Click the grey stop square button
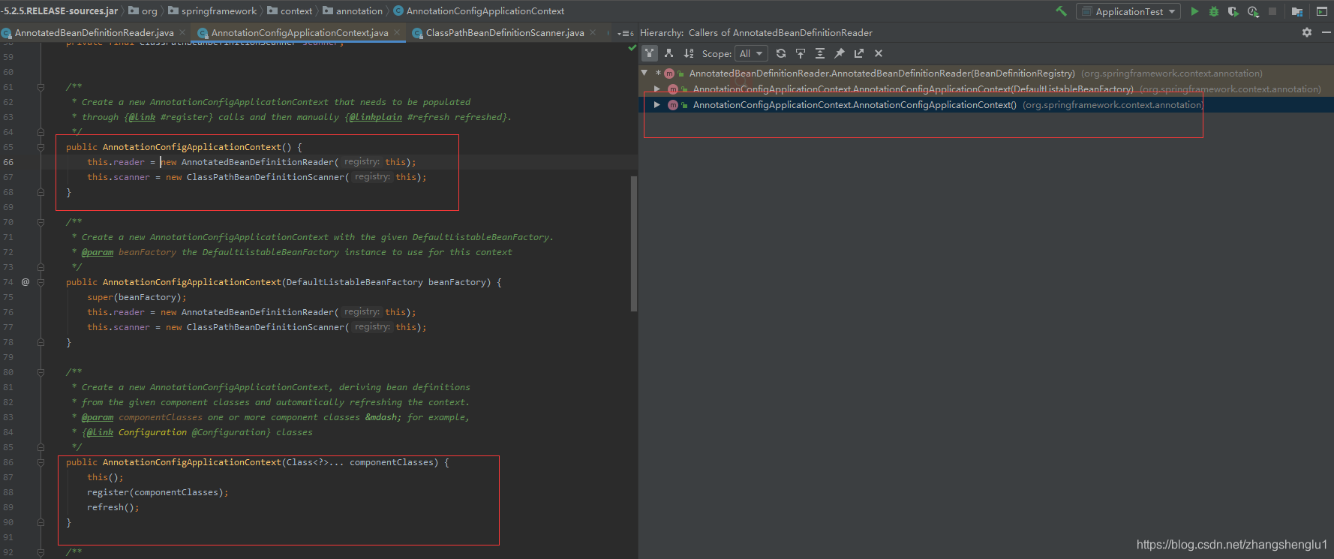 coord(1272,11)
